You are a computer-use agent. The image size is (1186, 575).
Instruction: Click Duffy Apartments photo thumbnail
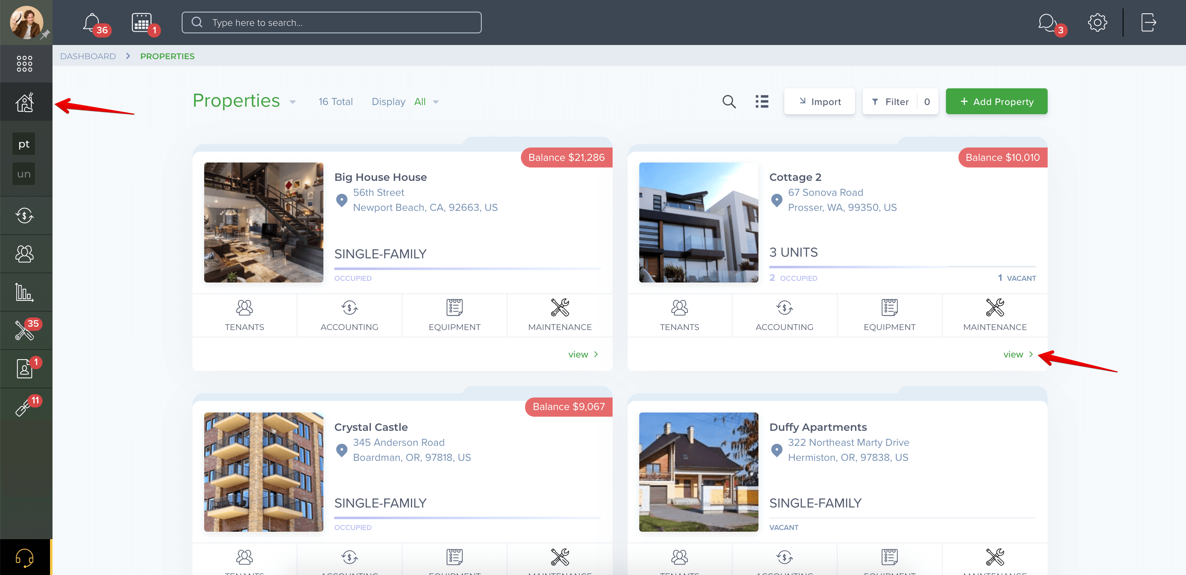[x=698, y=472]
